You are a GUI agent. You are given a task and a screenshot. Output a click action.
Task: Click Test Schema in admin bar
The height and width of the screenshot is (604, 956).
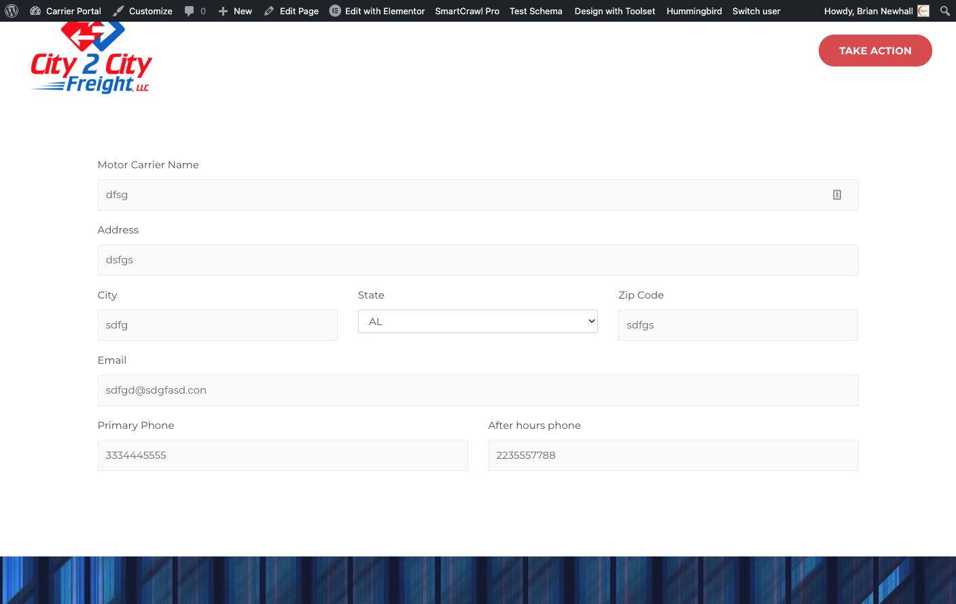pyautogui.click(x=536, y=11)
